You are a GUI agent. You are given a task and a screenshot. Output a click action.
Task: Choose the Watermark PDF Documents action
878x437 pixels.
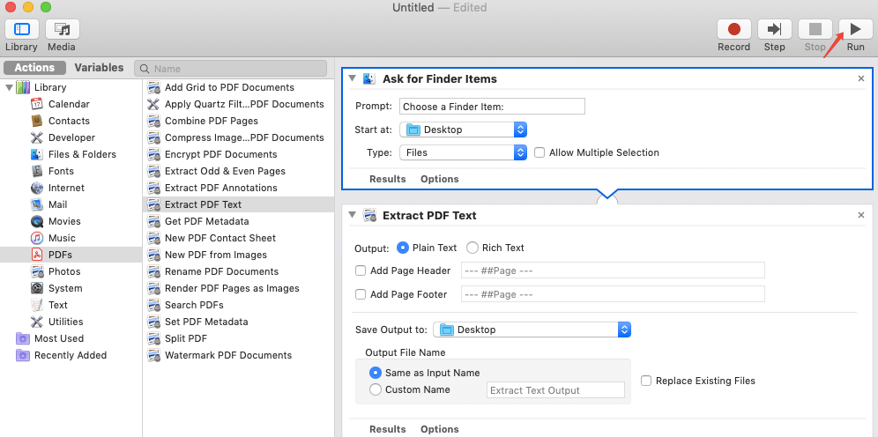pos(227,355)
